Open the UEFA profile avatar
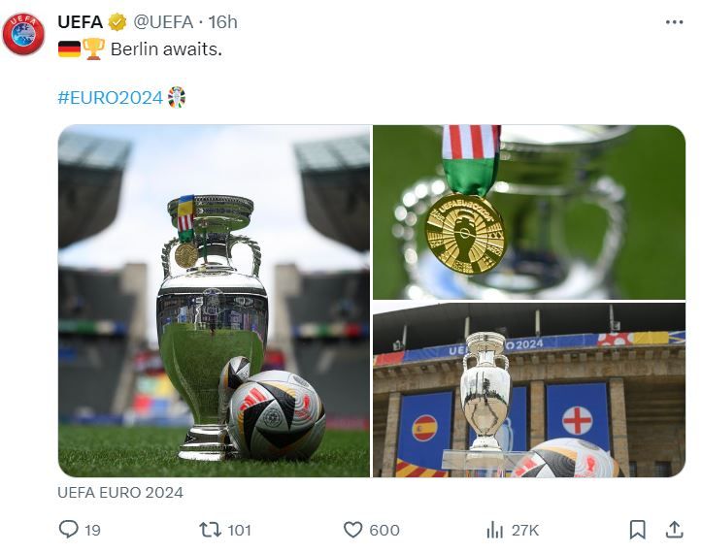Screen dimensions: 702x553 click(23, 34)
